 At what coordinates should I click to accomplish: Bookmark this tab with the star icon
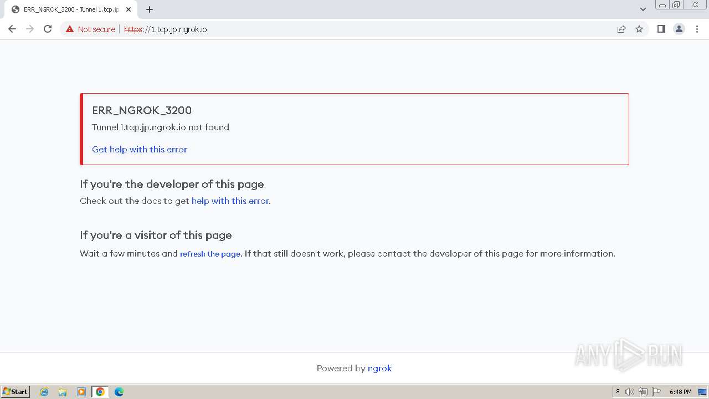click(639, 29)
